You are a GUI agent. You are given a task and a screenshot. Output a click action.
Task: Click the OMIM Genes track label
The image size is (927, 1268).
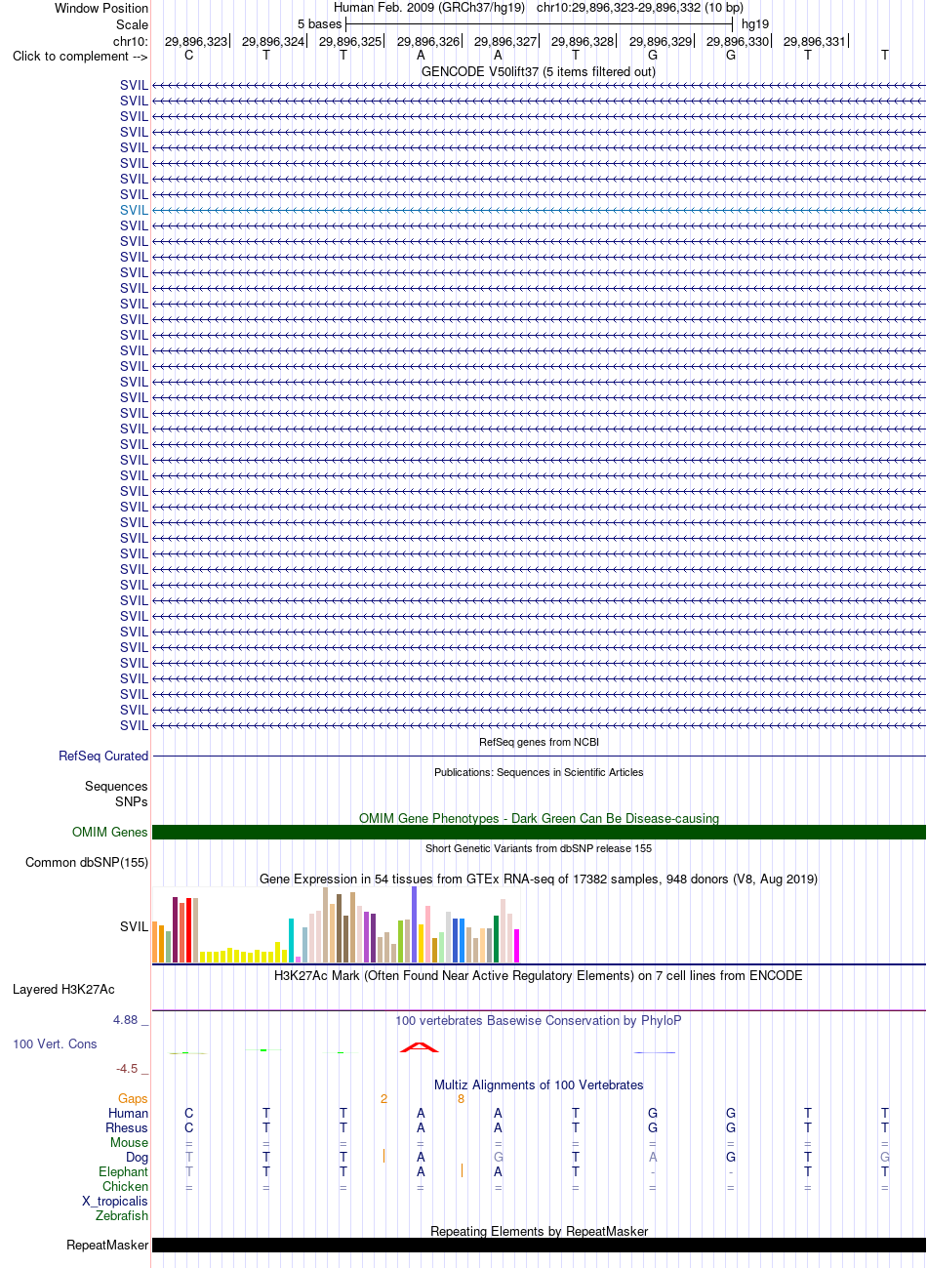click(110, 832)
